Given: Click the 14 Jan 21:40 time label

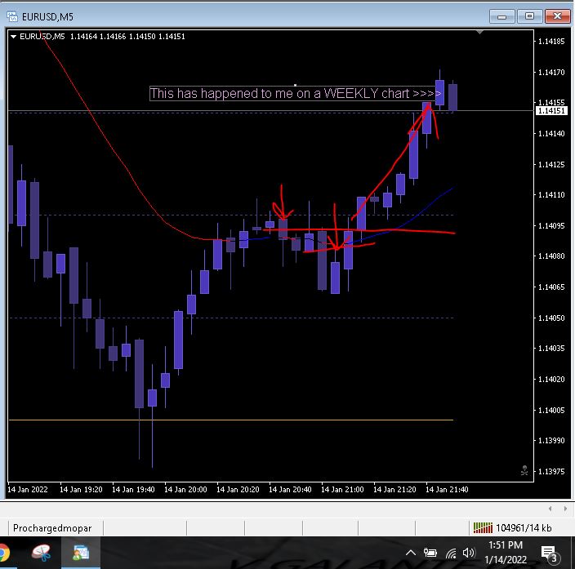Looking at the screenshot, I should pos(447,490).
